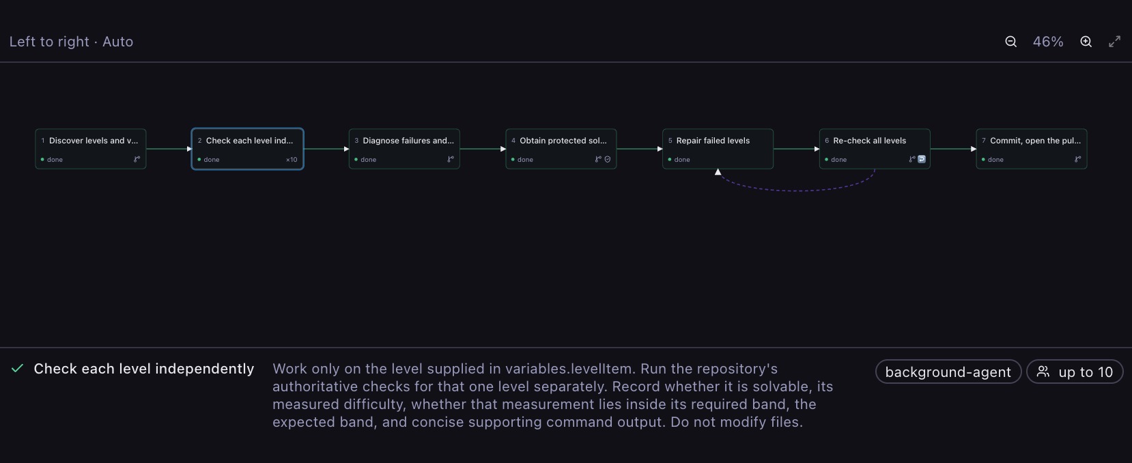Select step 4 Obtain protected node
Screen dimensions: 1132x463
[561, 149]
